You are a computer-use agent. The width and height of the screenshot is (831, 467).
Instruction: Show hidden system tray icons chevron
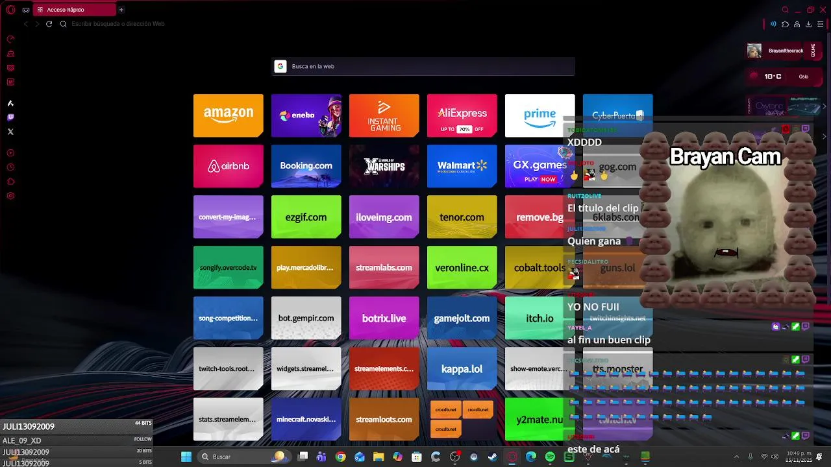pos(736,457)
